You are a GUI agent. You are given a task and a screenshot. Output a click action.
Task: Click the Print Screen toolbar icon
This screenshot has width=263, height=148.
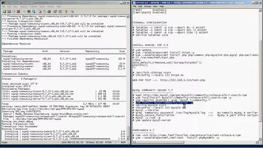[x=40, y=12]
